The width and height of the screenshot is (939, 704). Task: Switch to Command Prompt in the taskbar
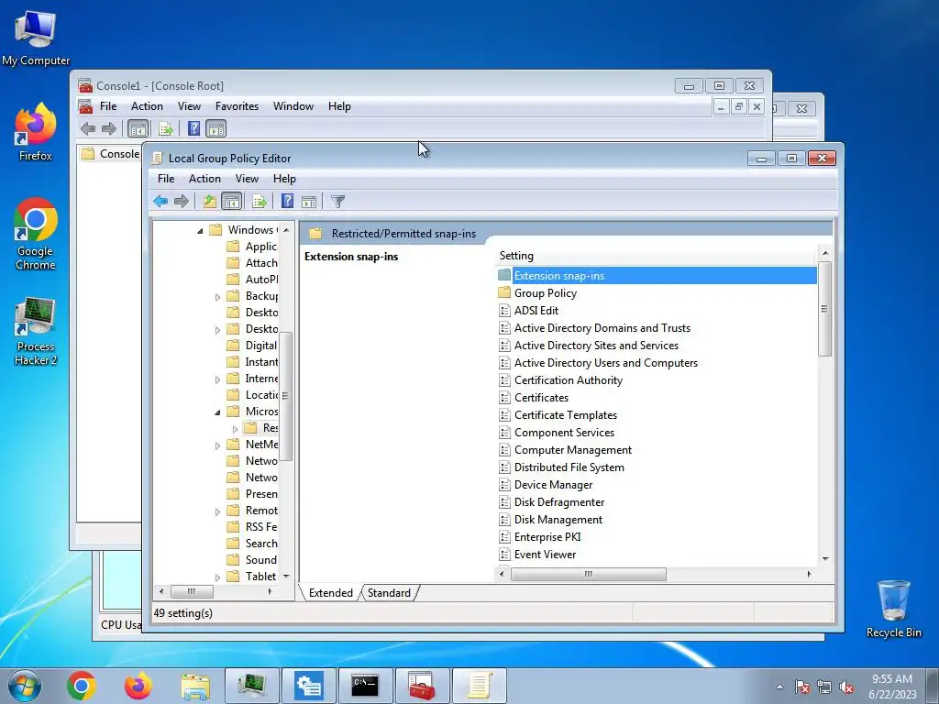(x=365, y=686)
